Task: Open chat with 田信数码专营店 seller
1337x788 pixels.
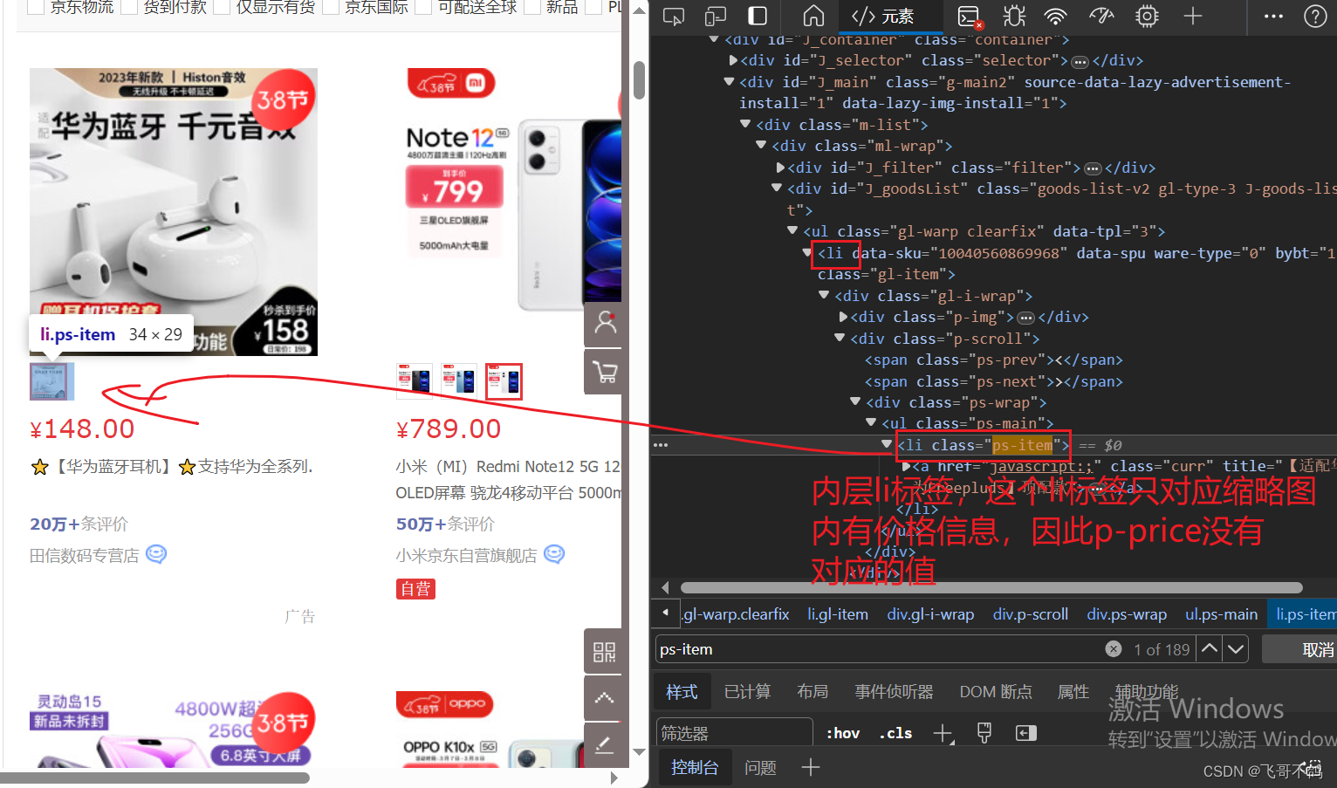Action: [156, 554]
